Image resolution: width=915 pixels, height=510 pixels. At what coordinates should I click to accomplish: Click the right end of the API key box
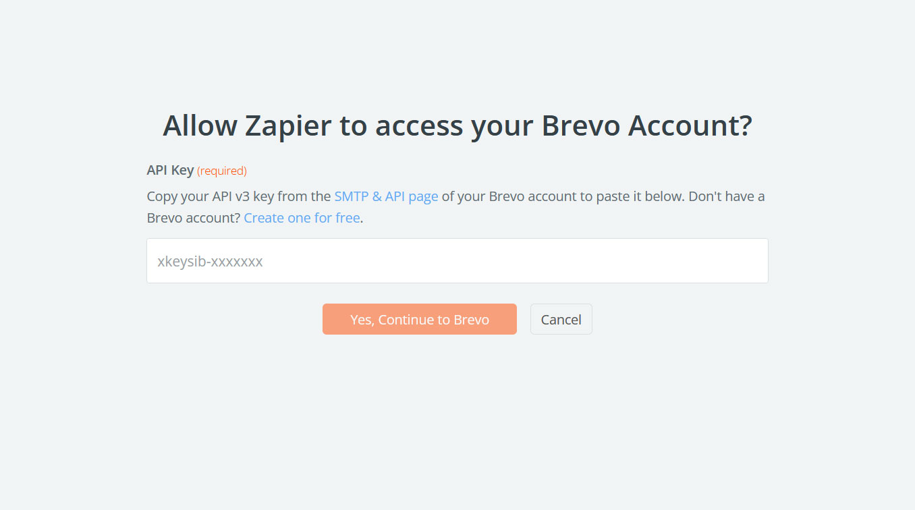[x=749, y=260]
